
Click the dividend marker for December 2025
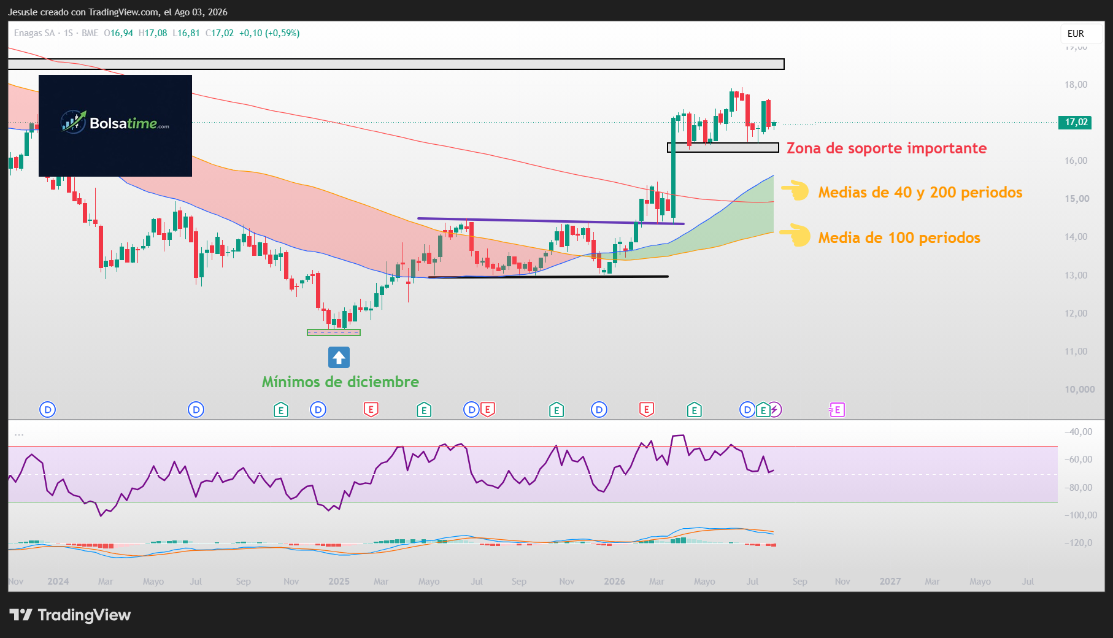point(599,410)
